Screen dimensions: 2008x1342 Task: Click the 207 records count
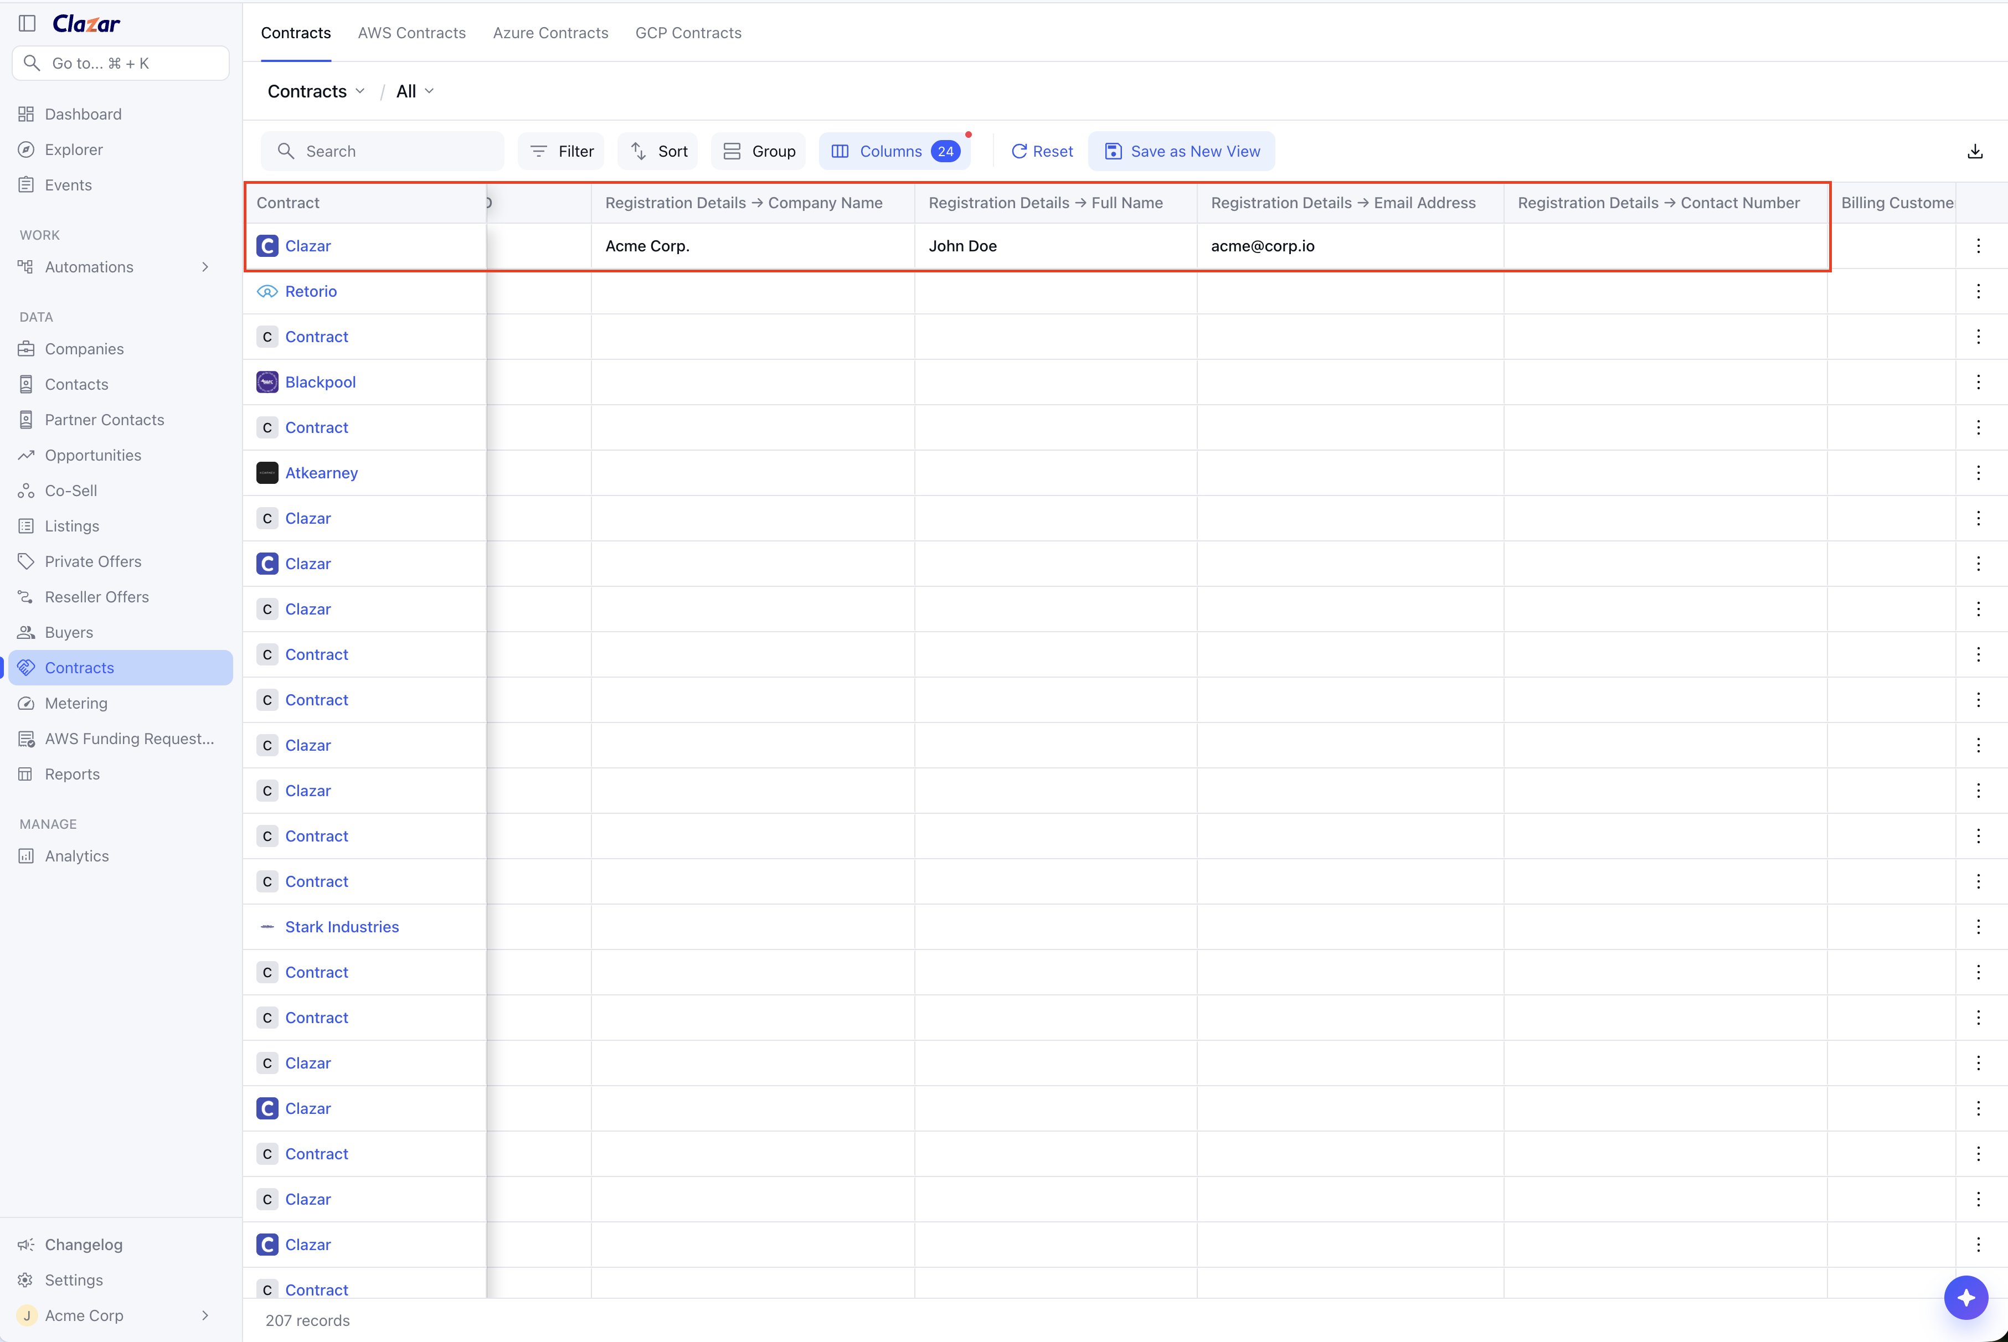point(307,1320)
